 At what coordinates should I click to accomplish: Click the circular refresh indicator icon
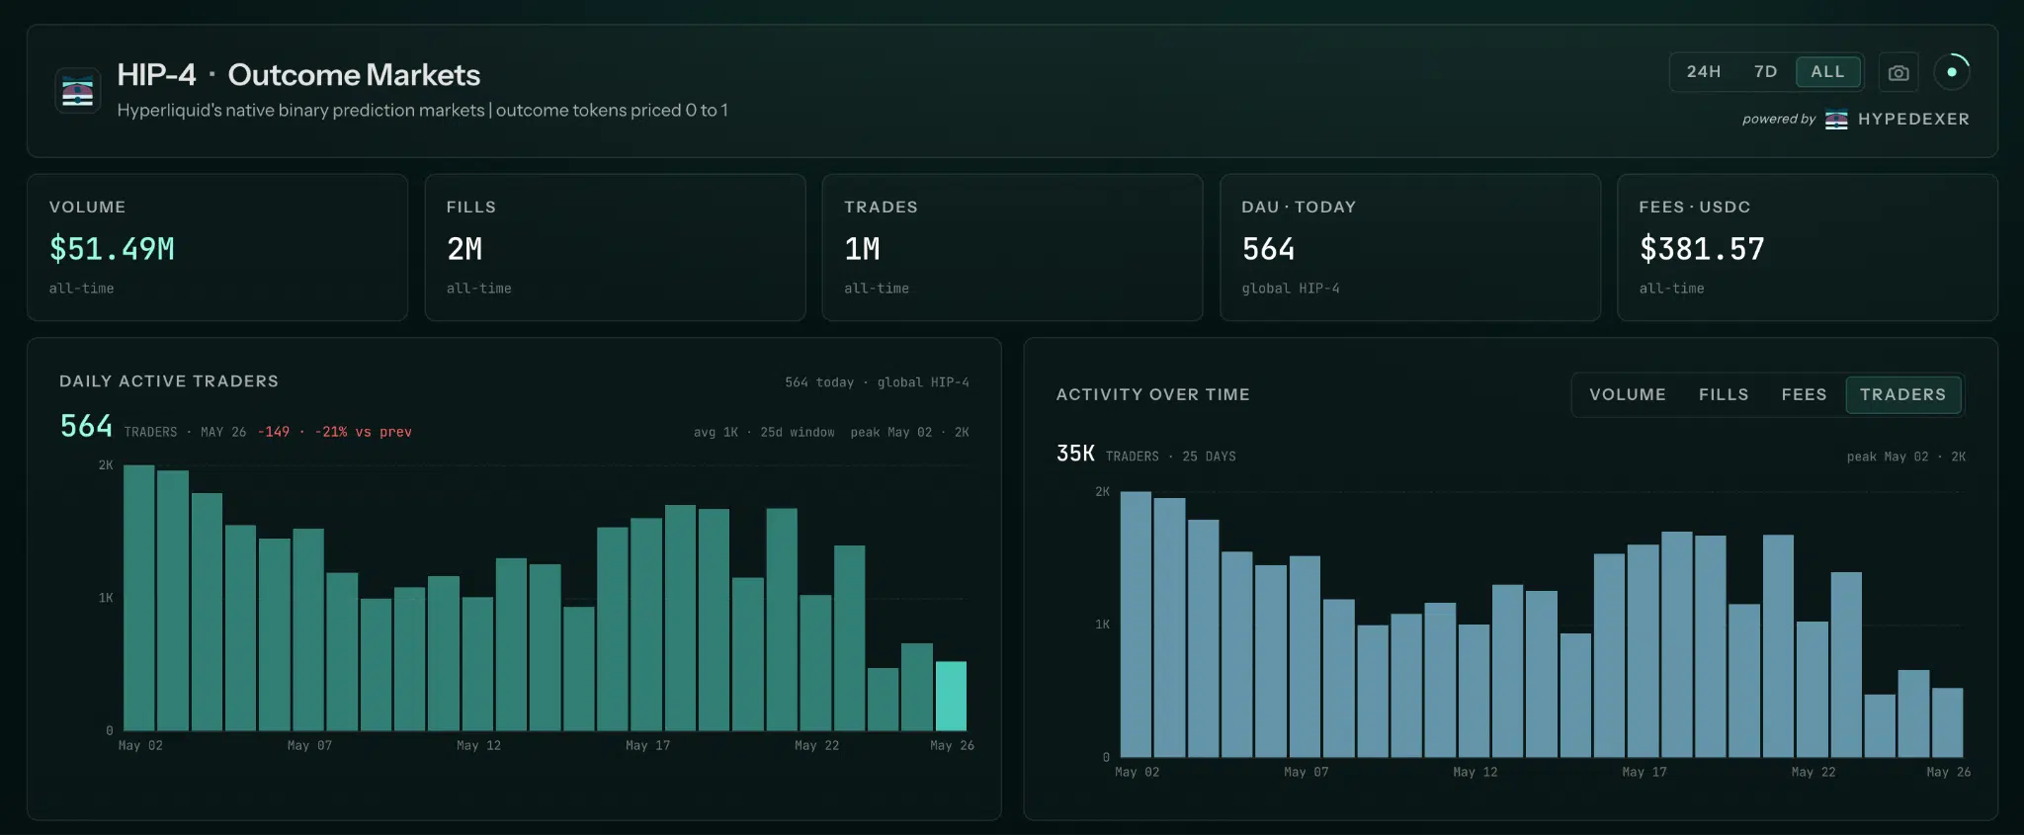1952,72
